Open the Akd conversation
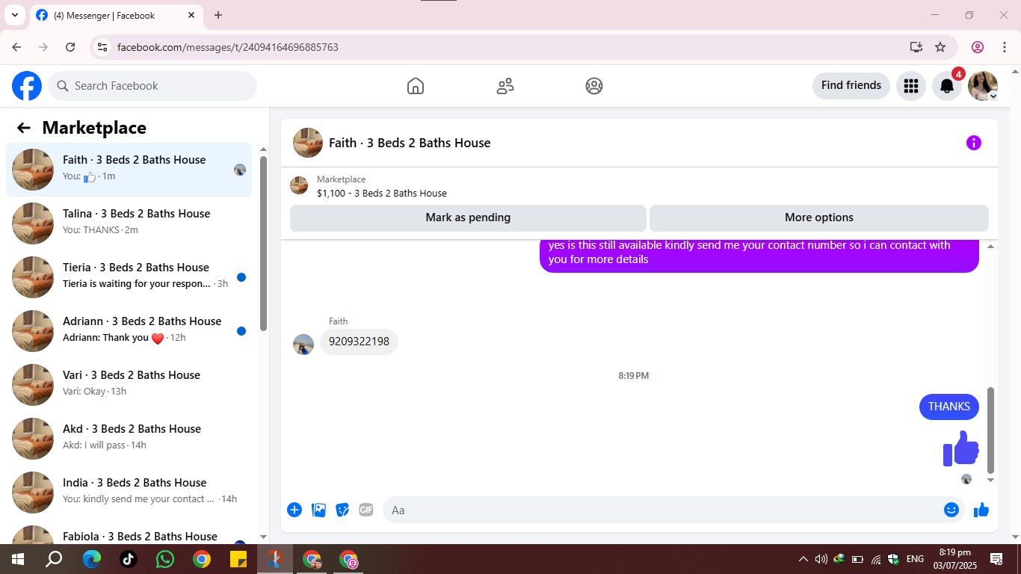The height and width of the screenshot is (574, 1021). click(129, 439)
